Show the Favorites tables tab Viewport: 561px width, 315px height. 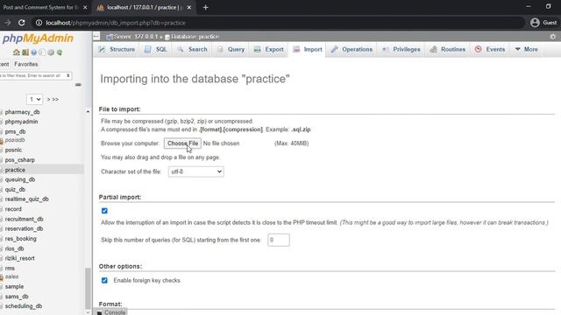(x=25, y=64)
